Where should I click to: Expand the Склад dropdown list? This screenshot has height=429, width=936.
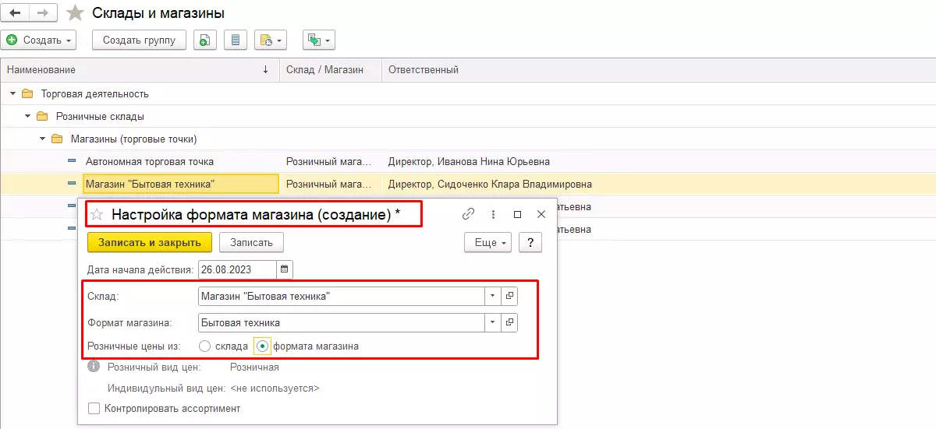(492, 297)
